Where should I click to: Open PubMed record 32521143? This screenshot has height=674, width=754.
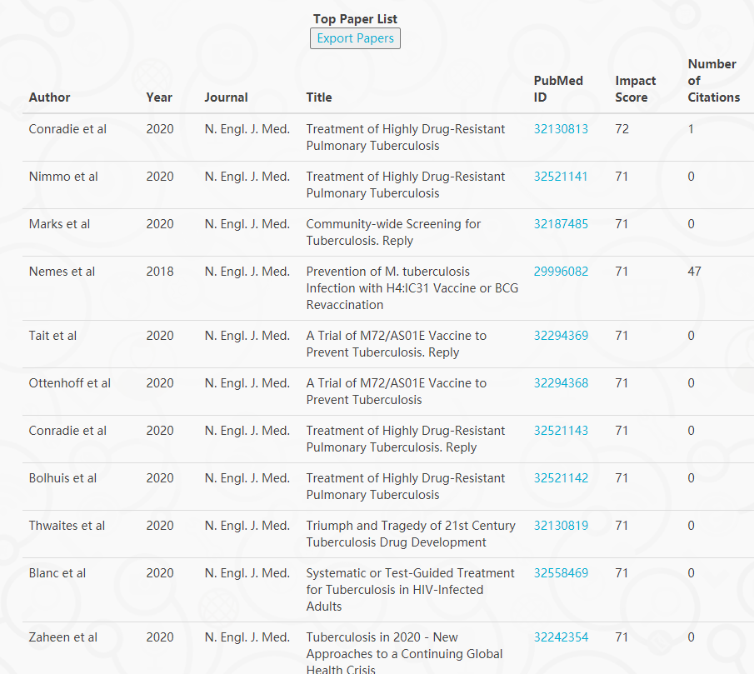(561, 432)
